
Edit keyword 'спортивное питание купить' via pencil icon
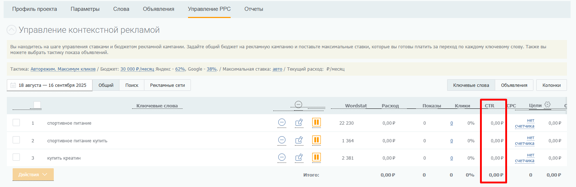[299, 140]
